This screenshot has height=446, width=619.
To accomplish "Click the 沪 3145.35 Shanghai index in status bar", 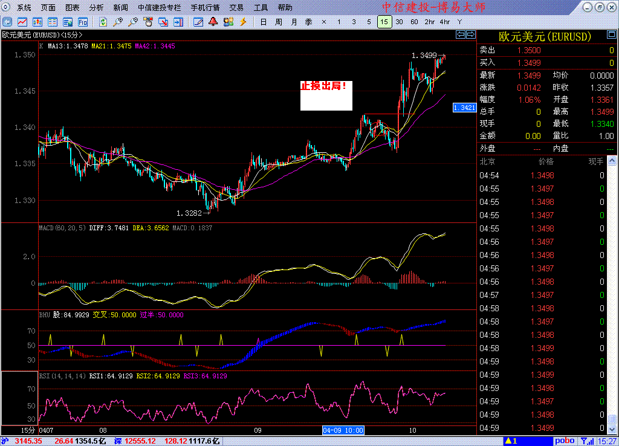I will click(21, 441).
